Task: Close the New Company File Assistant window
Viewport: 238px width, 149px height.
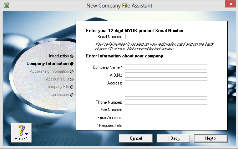Action: (231, 4)
